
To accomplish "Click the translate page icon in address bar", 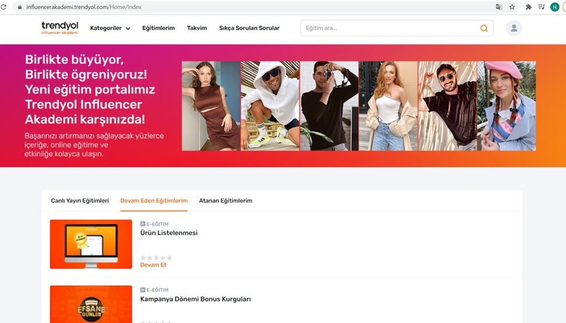I will point(499,7).
